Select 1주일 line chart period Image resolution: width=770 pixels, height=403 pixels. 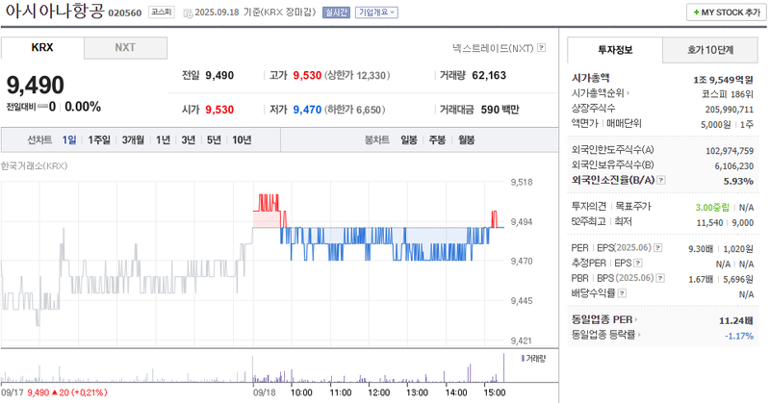click(x=99, y=139)
